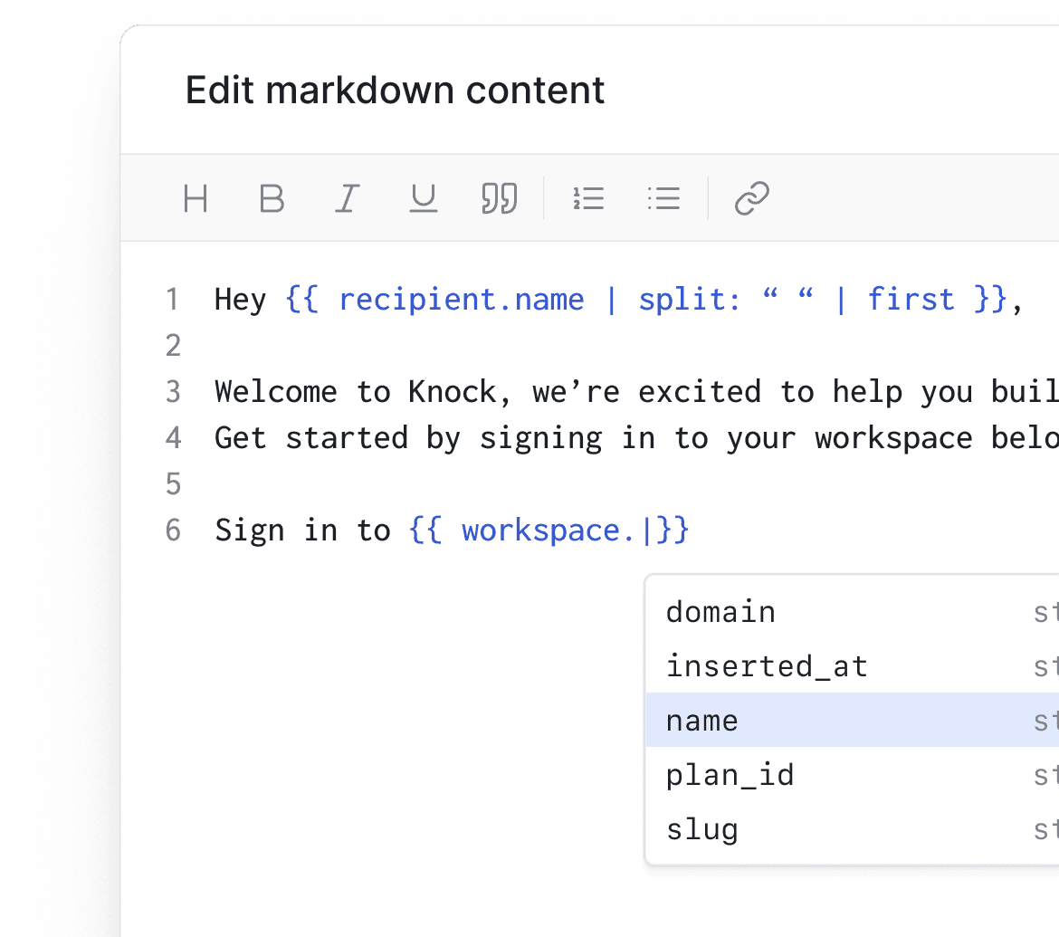
Task: Apply Bold formatting
Action: click(x=272, y=198)
